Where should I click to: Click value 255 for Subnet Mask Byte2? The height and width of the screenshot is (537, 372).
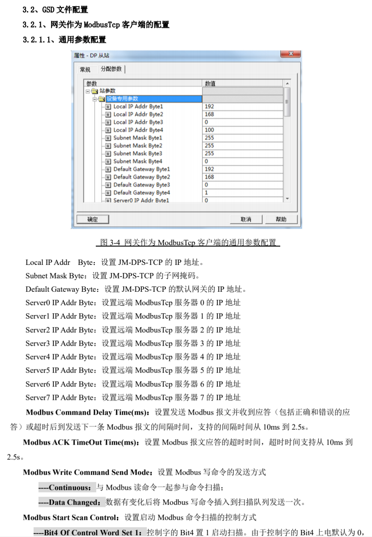pyautogui.click(x=243, y=146)
